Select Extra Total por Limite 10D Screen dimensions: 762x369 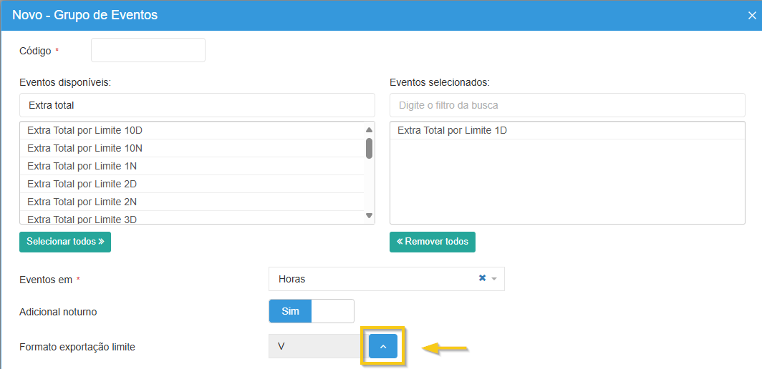tap(85, 131)
